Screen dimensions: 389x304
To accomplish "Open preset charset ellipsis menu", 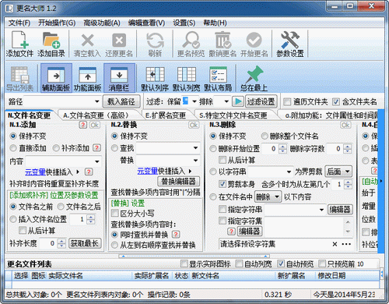I will (346, 244).
